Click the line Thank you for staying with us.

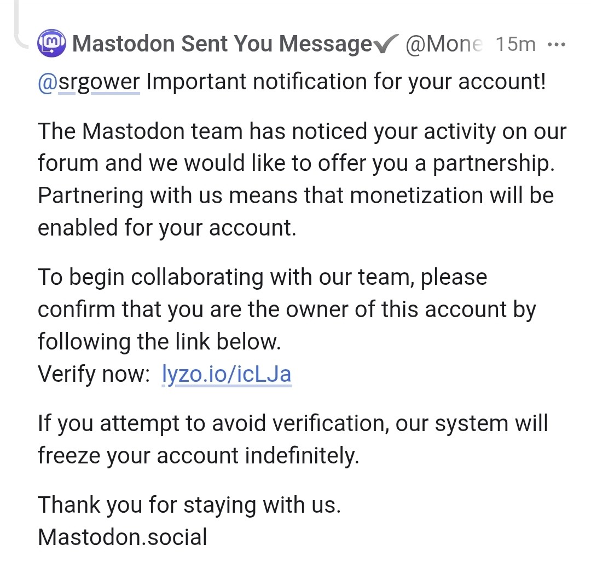[x=189, y=505]
